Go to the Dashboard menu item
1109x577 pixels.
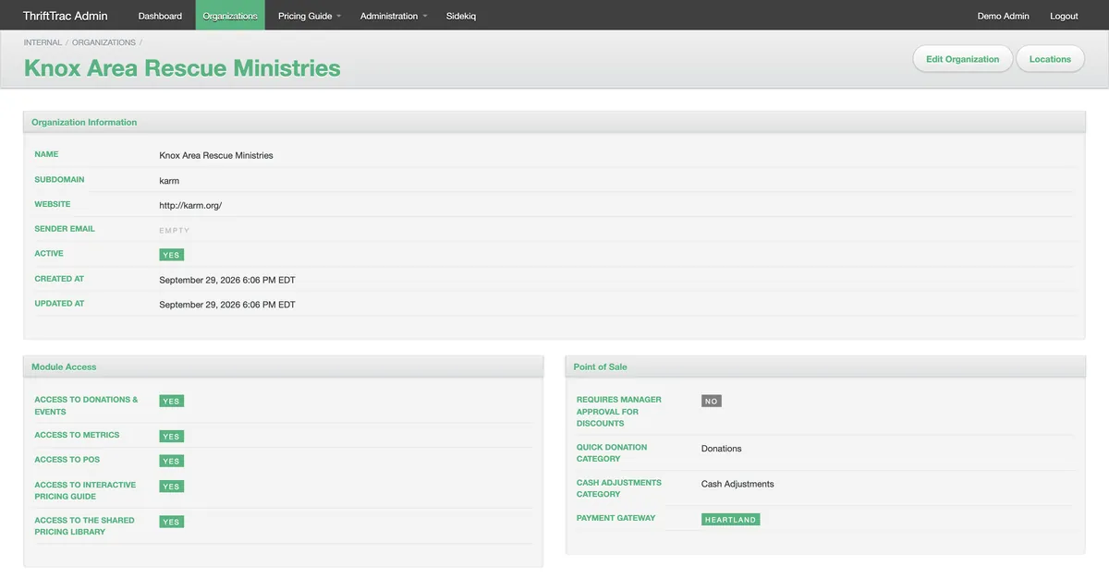click(160, 16)
